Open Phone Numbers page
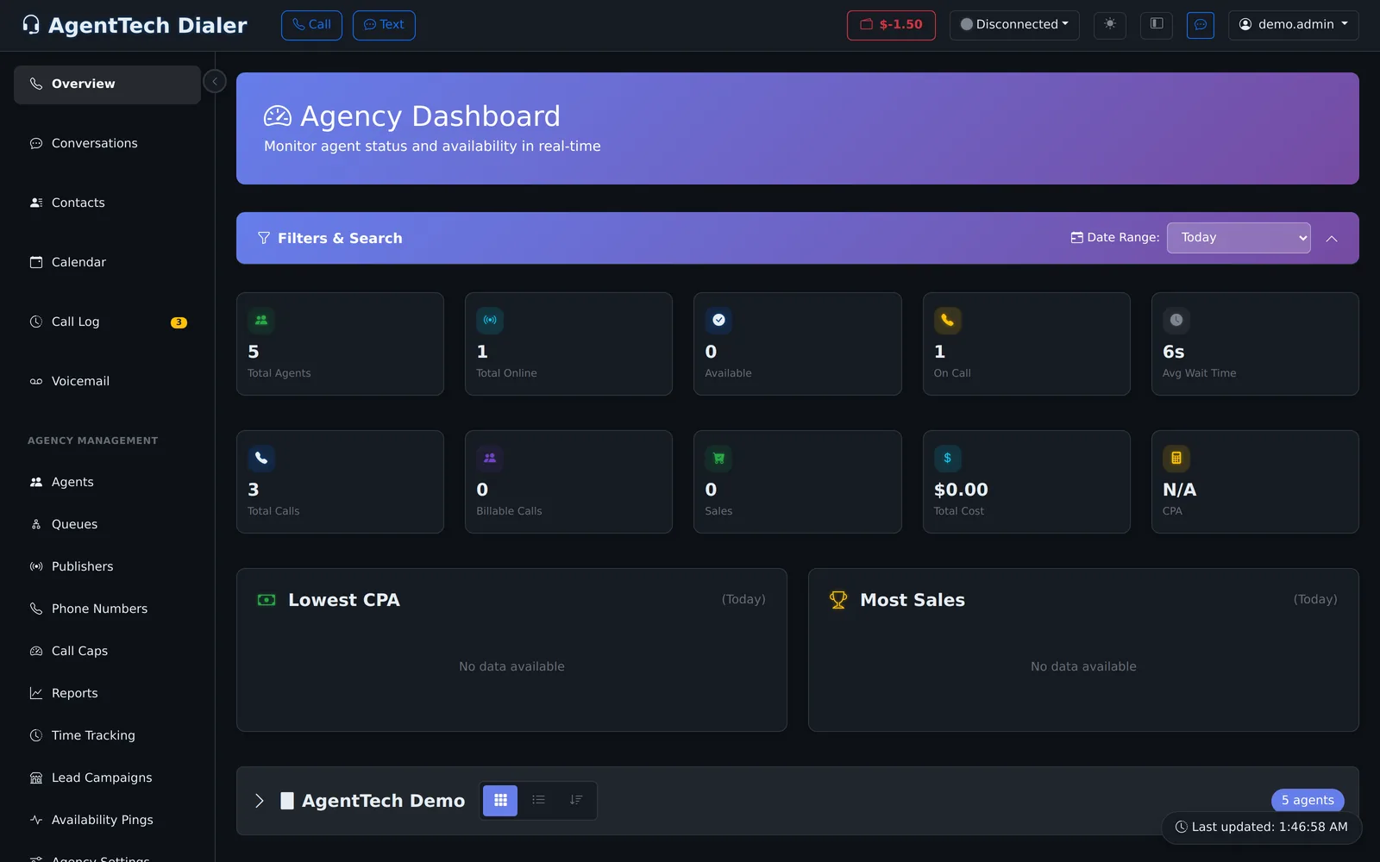Image resolution: width=1380 pixels, height=862 pixels. point(107,609)
